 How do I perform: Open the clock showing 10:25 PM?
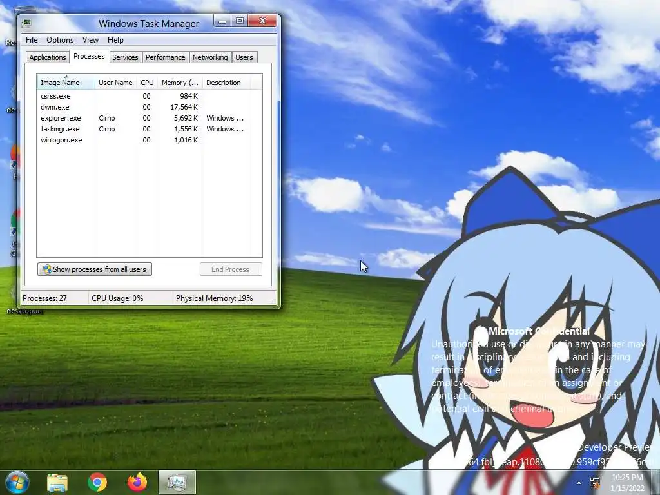(x=628, y=483)
